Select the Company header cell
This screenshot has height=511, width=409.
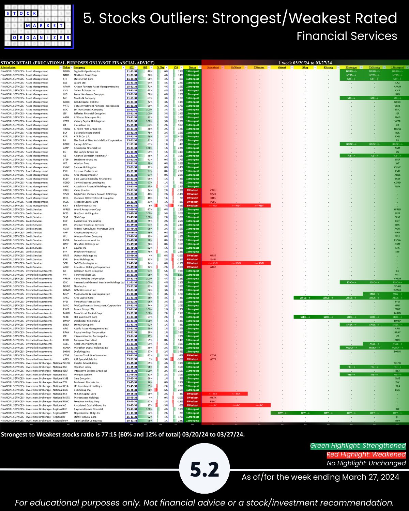click(x=99, y=67)
